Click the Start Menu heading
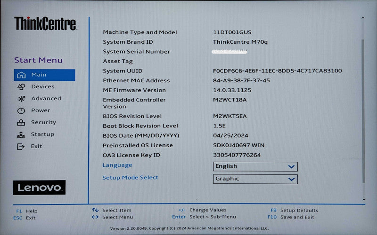The width and height of the screenshot is (377, 235). point(38,60)
